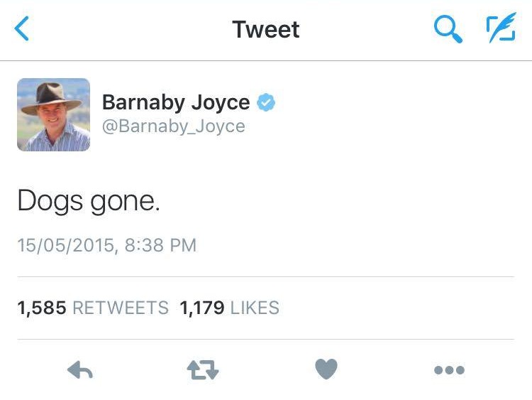Open search with the magnifying glass
532x400 pixels.
(x=448, y=29)
